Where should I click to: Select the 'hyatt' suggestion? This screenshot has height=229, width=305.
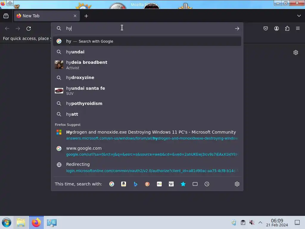[147, 114]
